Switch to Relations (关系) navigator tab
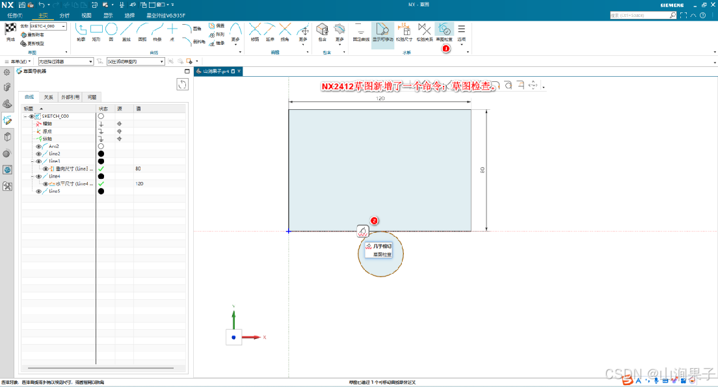The image size is (718, 387). pos(48,97)
